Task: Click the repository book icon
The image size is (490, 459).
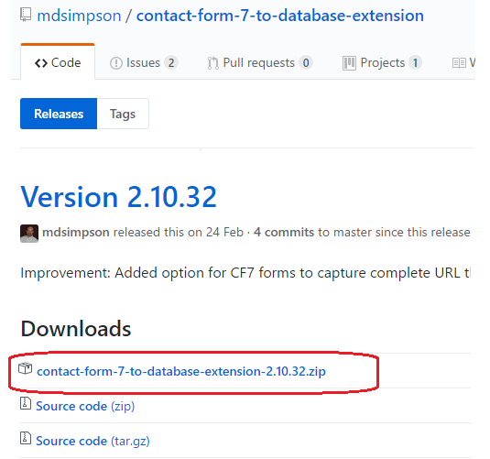Action: coord(26,15)
